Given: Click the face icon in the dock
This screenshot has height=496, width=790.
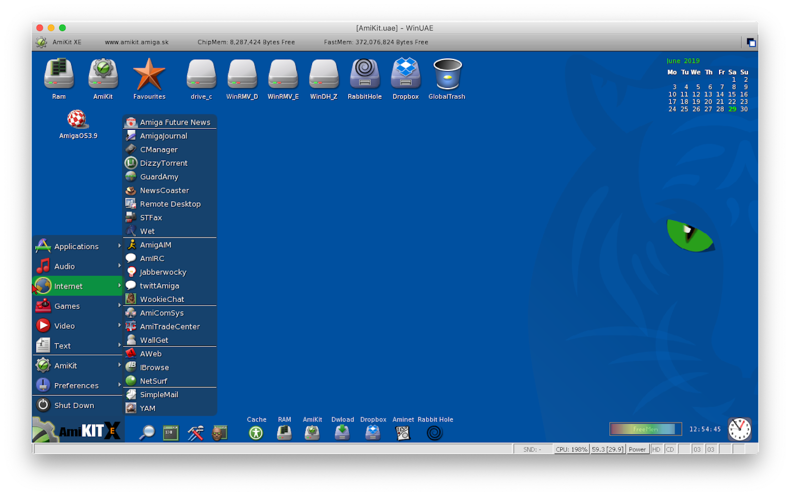Looking at the screenshot, I should (219, 432).
